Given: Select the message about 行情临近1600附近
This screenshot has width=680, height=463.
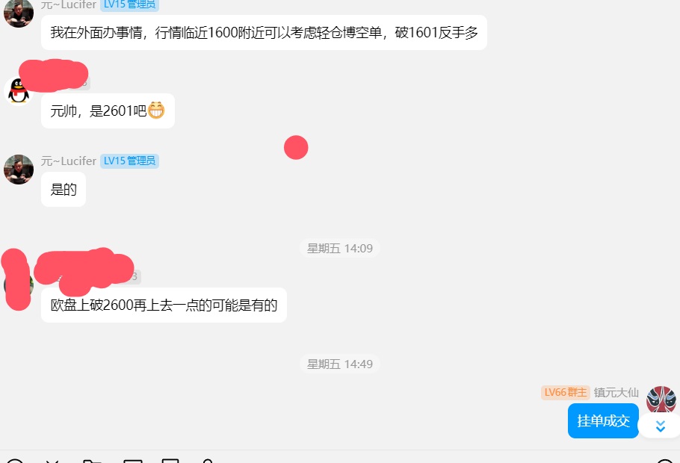Looking at the screenshot, I should (x=264, y=33).
